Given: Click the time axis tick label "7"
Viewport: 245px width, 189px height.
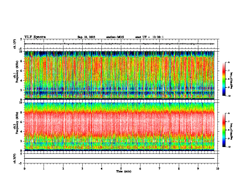Looking at the screenshot, I should click(160, 169).
